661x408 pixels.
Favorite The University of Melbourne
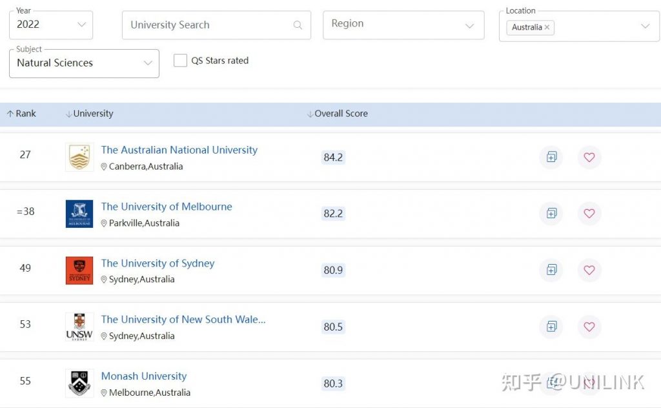pyautogui.click(x=589, y=213)
